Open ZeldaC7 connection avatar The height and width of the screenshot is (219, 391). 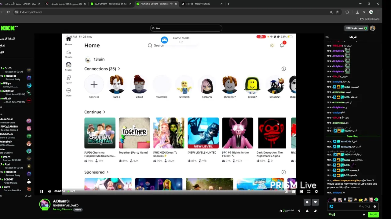tap(252, 85)
